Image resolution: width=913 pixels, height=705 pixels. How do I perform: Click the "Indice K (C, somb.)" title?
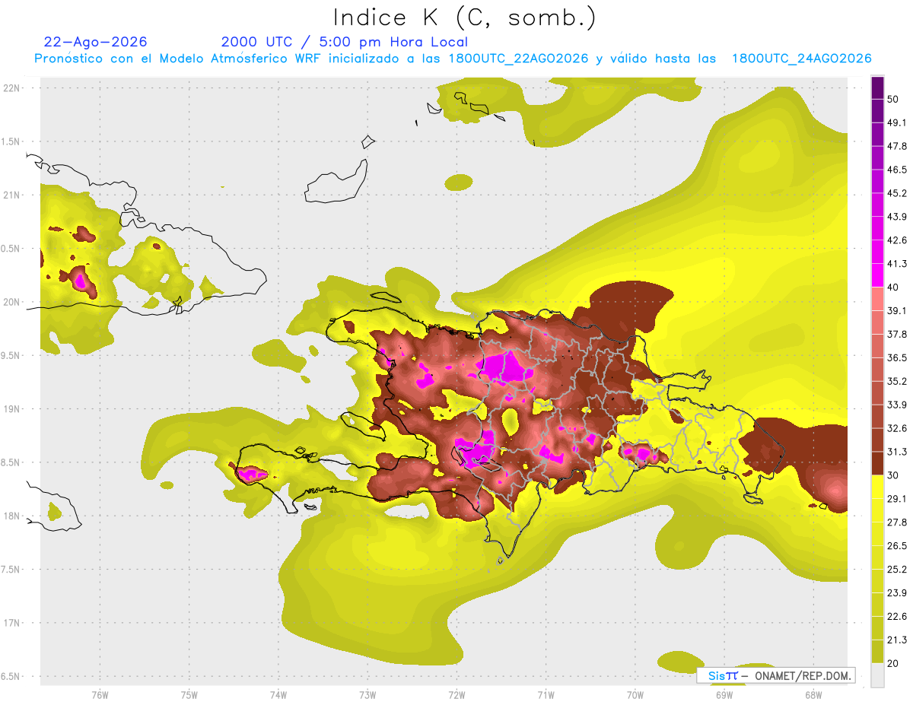point(464,17)
